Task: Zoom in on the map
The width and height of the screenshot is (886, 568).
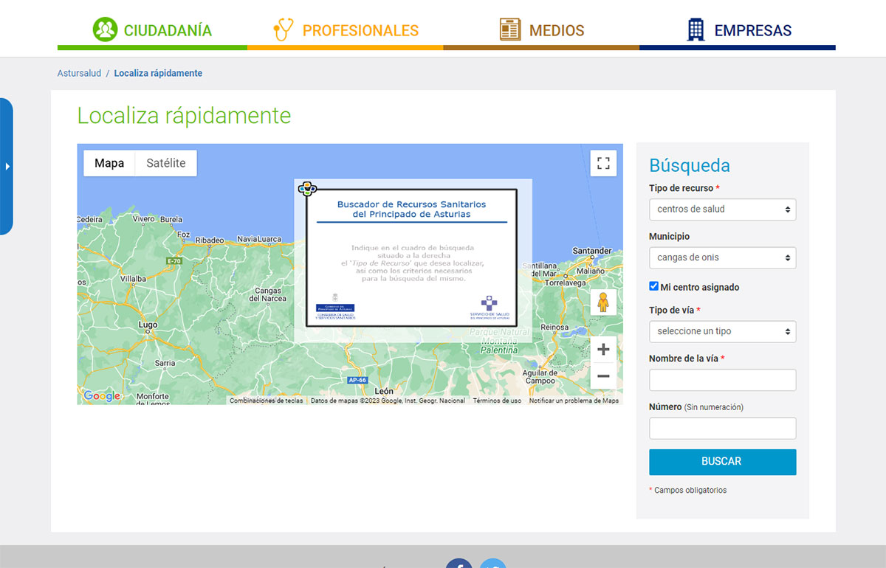Action: (603, 350)
